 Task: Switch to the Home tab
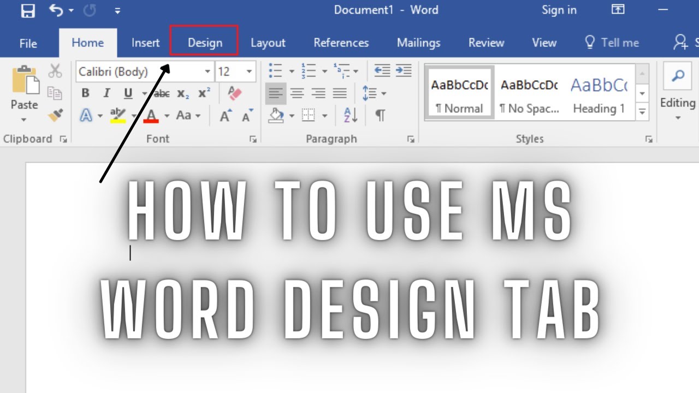[x=88, y=43]
